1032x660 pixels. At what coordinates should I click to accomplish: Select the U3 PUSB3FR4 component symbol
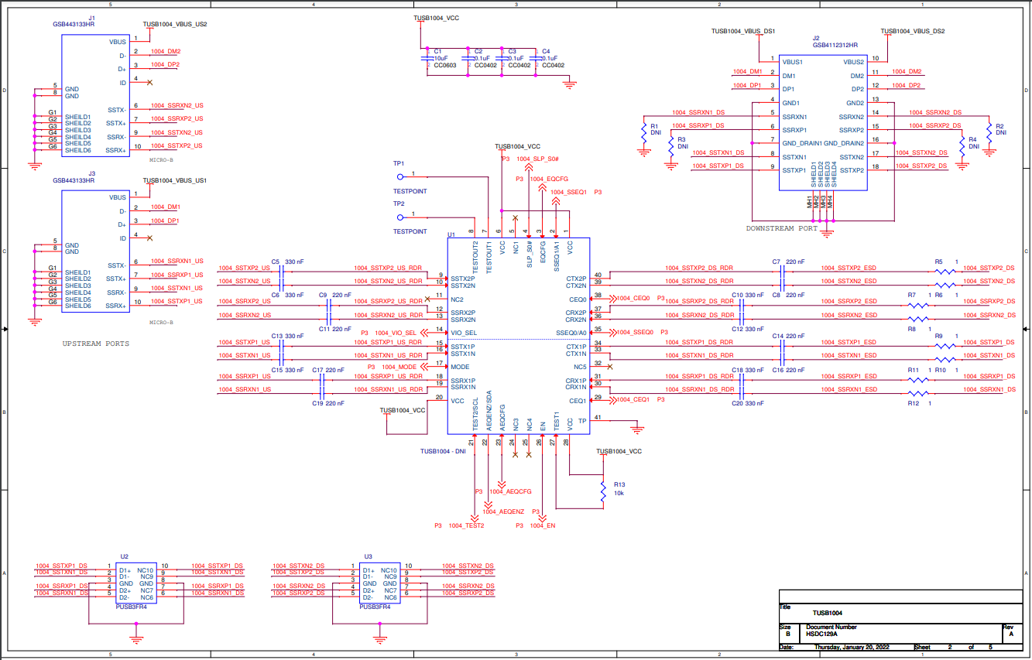[x=381, y=584]
